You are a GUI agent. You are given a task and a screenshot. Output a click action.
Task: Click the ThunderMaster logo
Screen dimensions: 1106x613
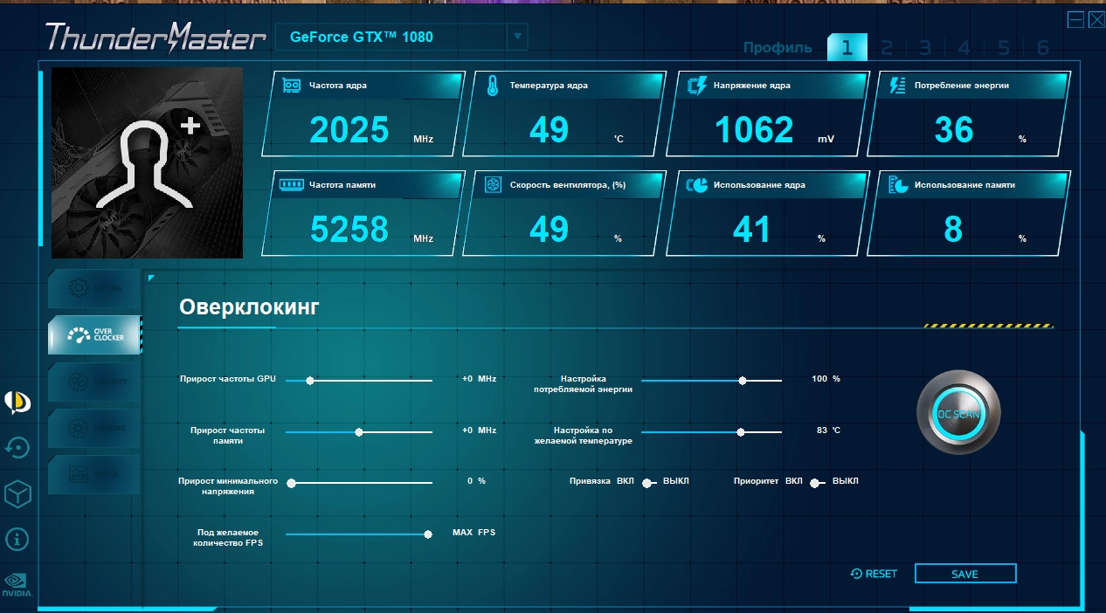[x=156, y=37]
